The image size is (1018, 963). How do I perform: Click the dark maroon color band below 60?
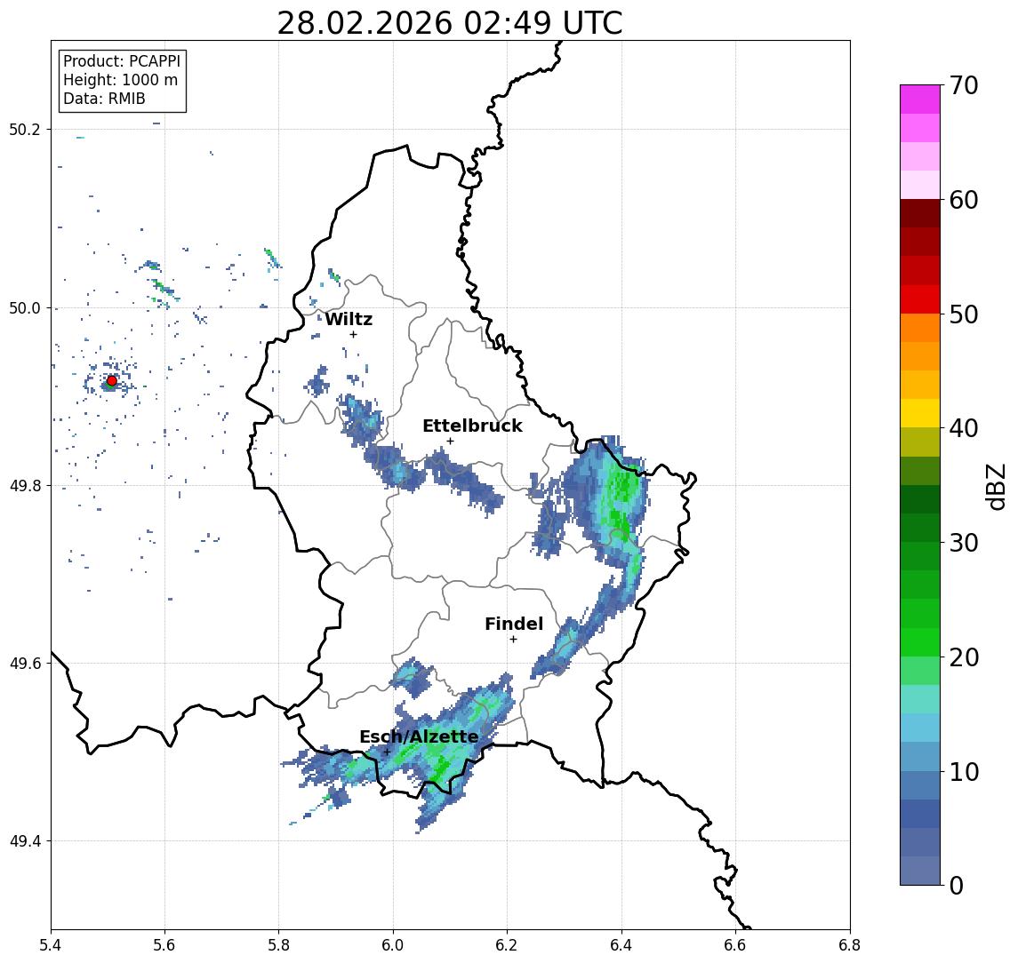pos(920,213)
